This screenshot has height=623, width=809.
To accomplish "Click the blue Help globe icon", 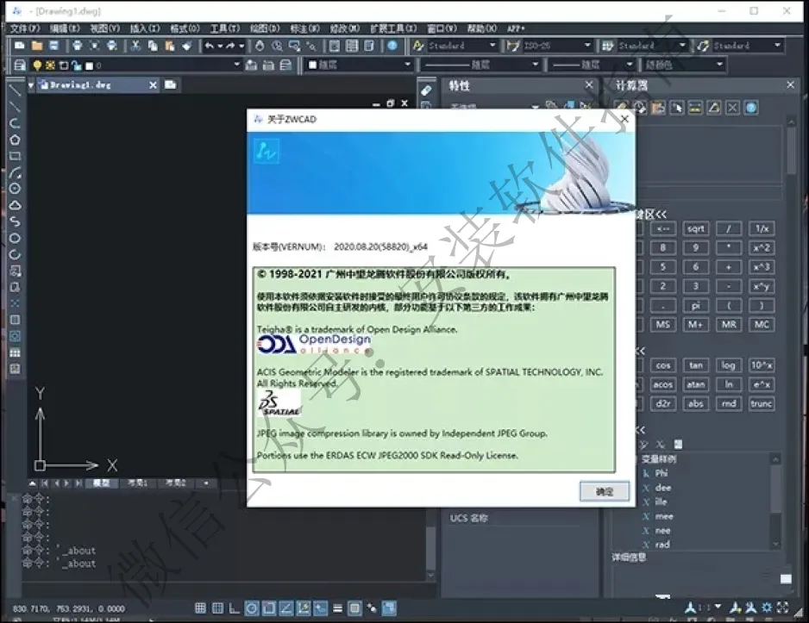I will (392, 46).
